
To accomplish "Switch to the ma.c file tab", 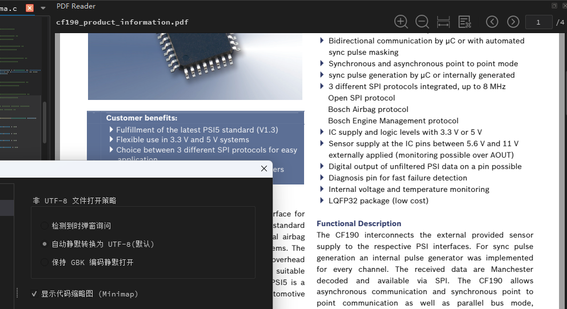I will [9, 9].
